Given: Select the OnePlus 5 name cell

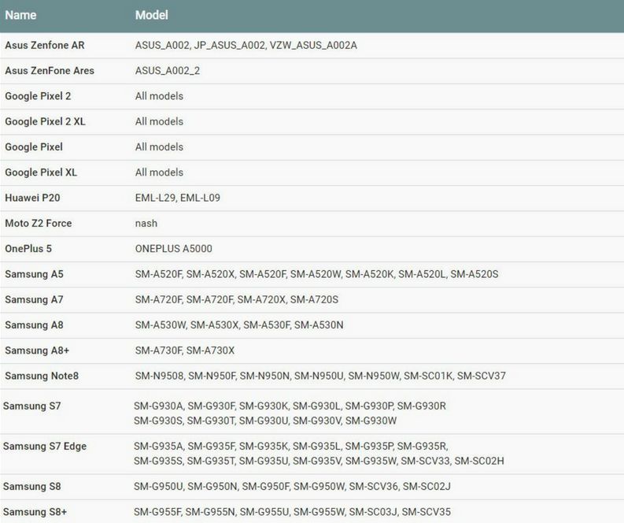Looking at the screenshot, I should pyautogui.click(x=28, y=249).
